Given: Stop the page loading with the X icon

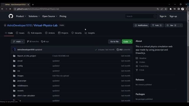Looking at the screenshot, I should [10, 9].
